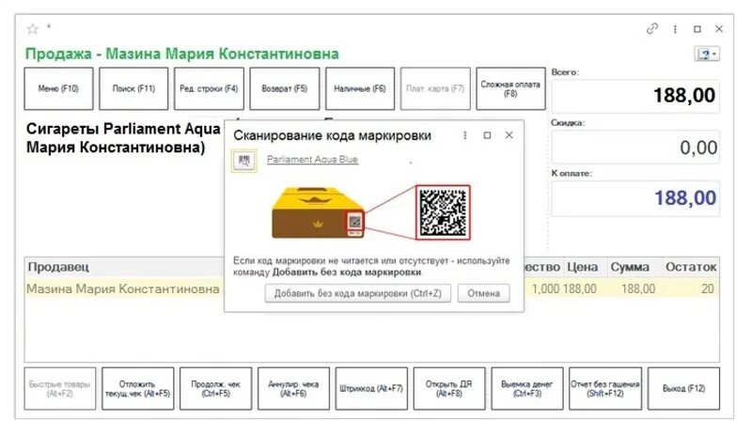Open main window three-dots menu
Screen dimensions: 752x436
coord(675,29)
